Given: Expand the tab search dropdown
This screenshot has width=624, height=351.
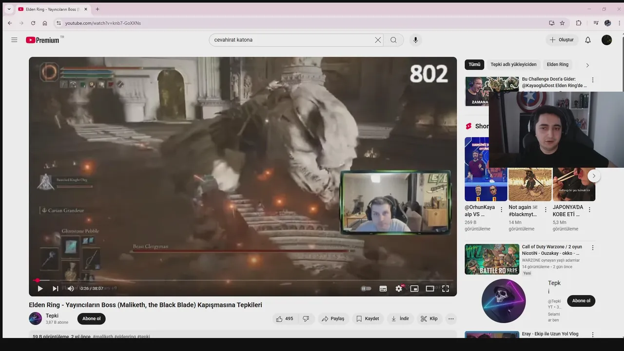Looking at the screenshot, I should 9,9.
